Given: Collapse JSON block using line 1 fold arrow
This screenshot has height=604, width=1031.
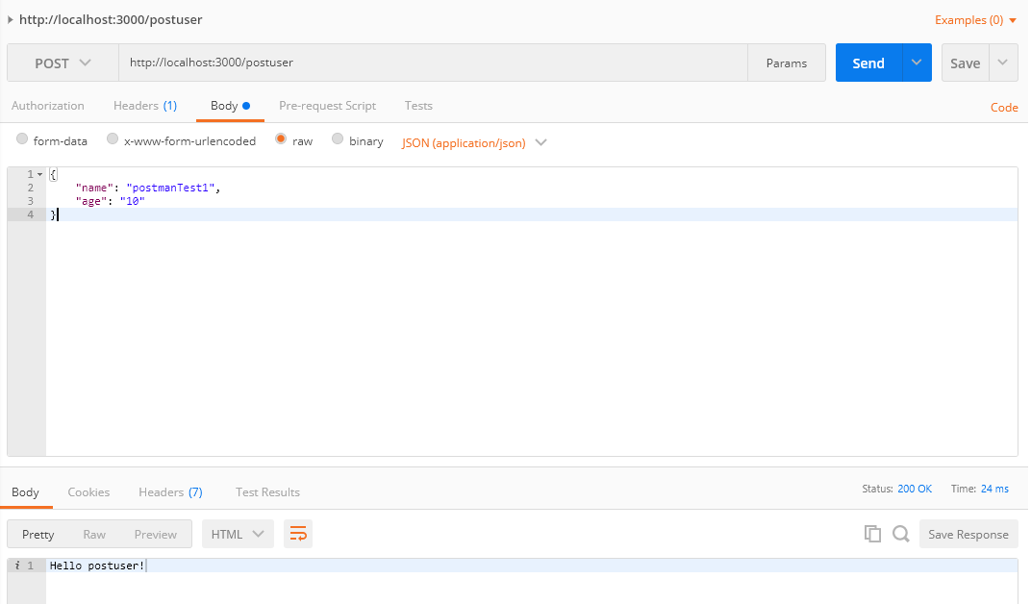Looking at the screenshot, I should point(39,174).
